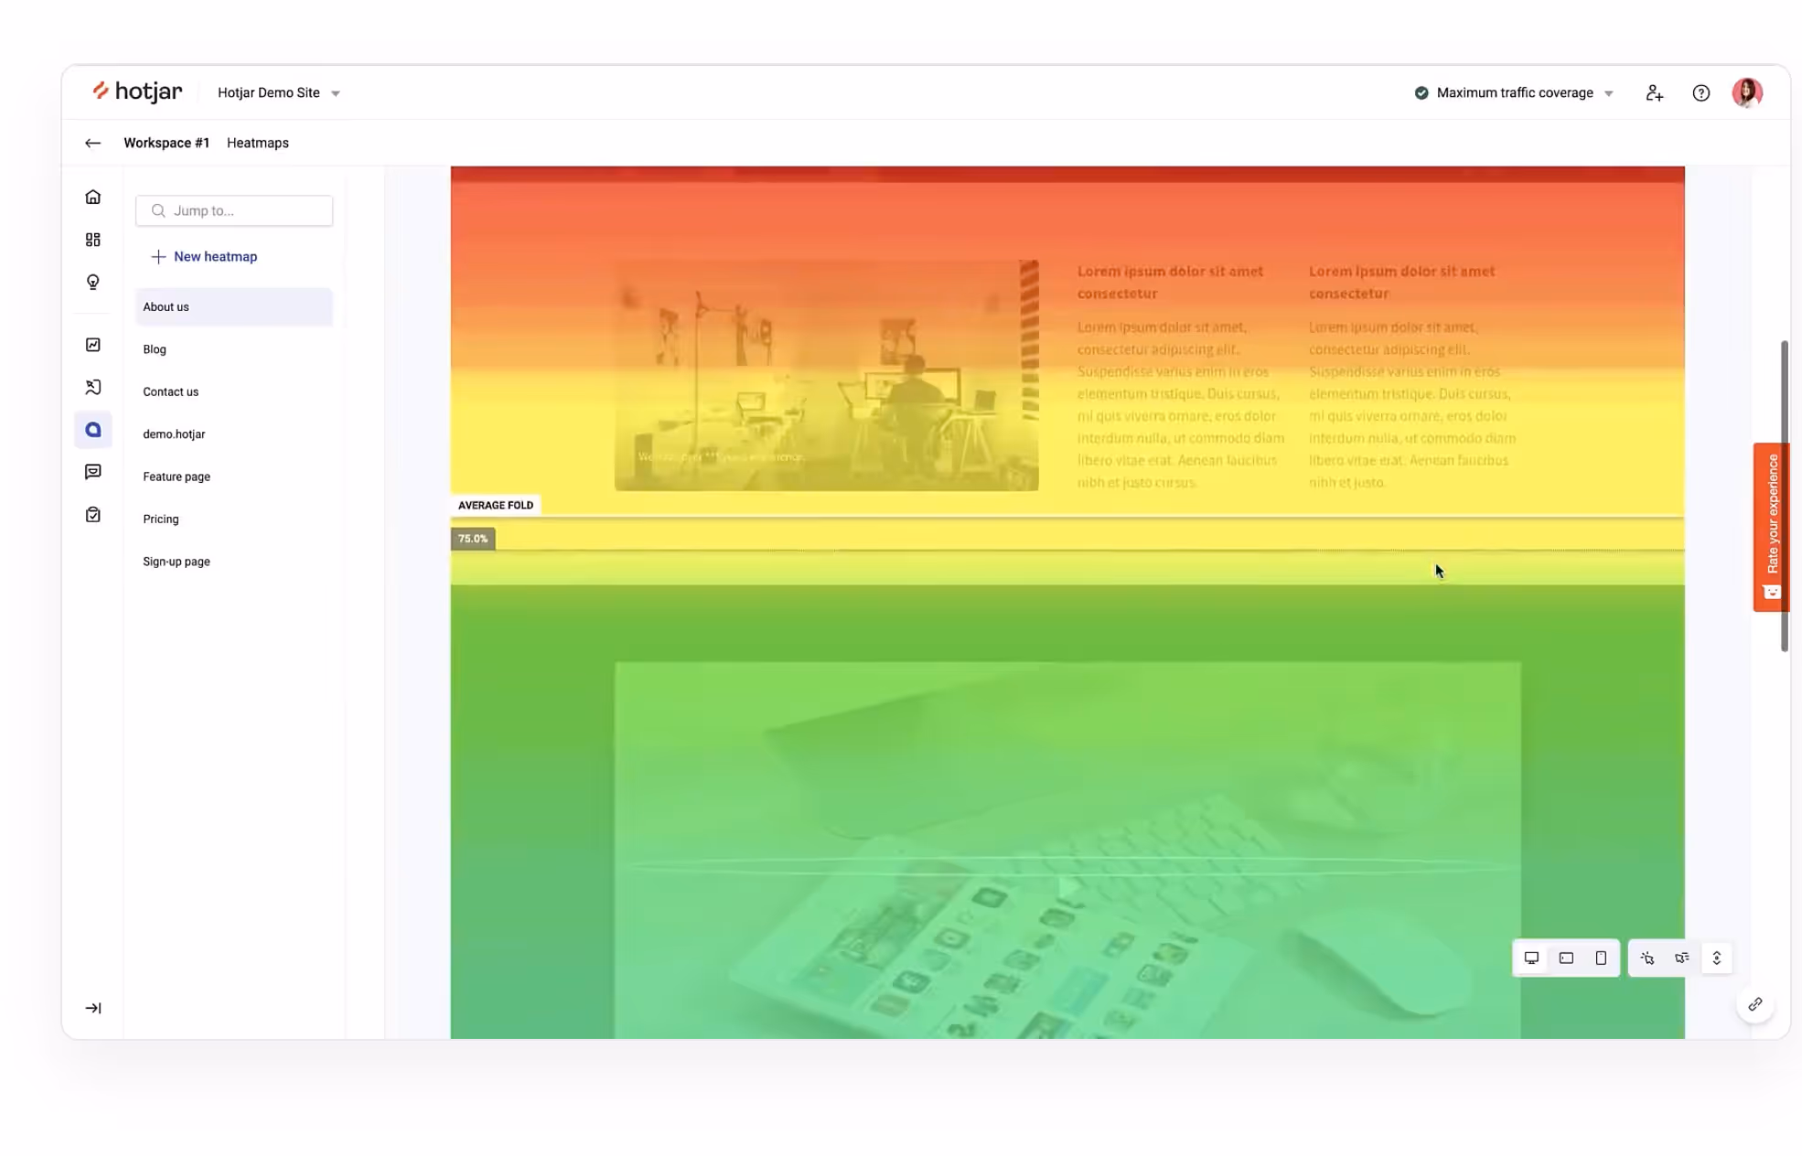This screenshot has width=1802, height=1156.
Task: Click the Hotjar logo
Action: [x=137, y=91]
